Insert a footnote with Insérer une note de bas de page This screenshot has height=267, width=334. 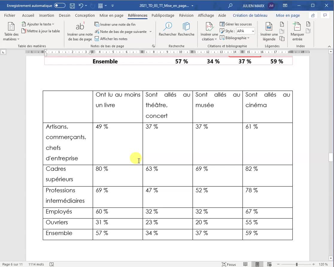tap(80, 31)
